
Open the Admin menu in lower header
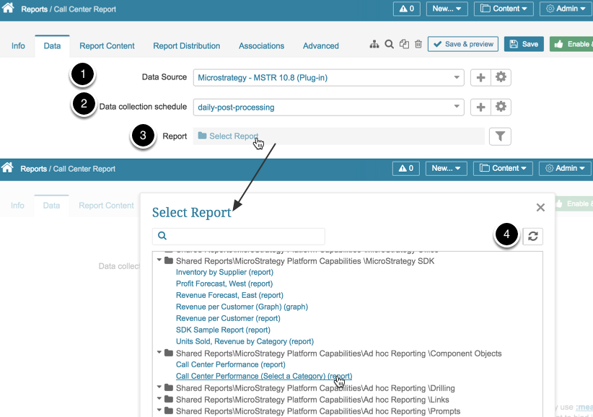565,168
